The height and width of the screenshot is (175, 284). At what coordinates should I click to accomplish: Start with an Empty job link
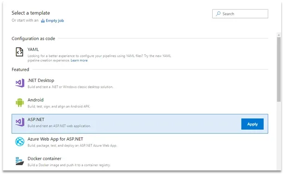pos(55,20)
